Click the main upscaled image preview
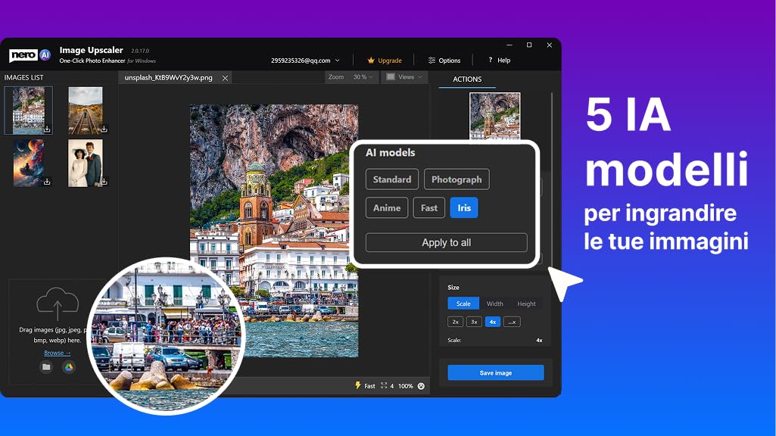 click(274, 231)
